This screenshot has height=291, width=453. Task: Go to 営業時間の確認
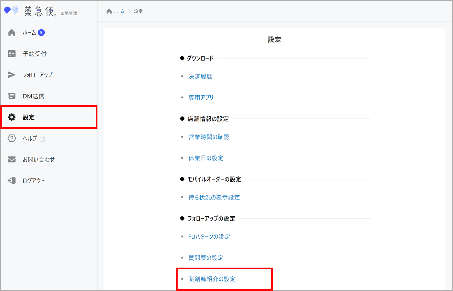pyautogui.click(x=209, y=137)
